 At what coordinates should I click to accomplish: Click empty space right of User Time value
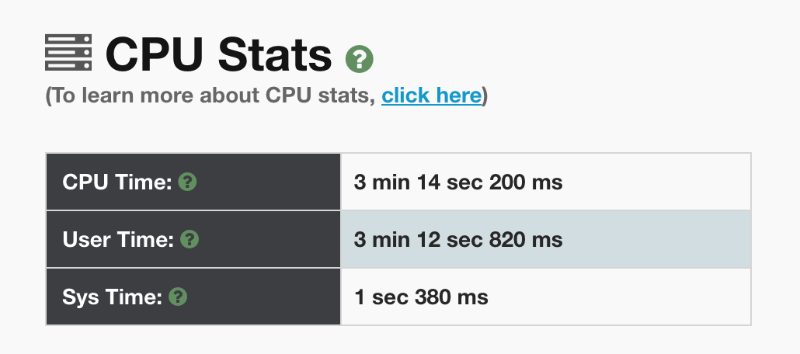pos(660,240)
